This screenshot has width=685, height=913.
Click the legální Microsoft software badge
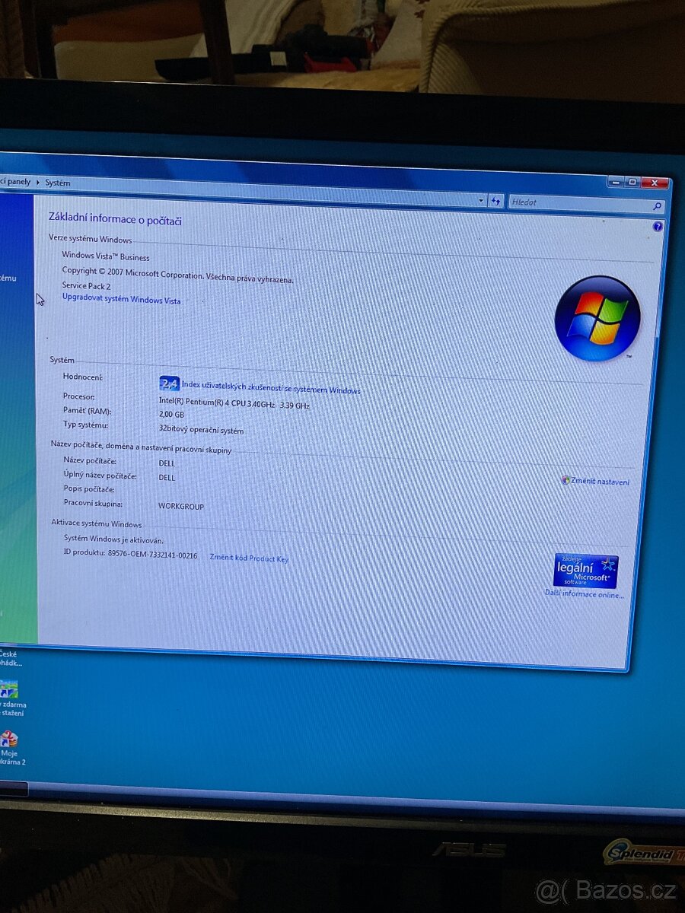585,571
